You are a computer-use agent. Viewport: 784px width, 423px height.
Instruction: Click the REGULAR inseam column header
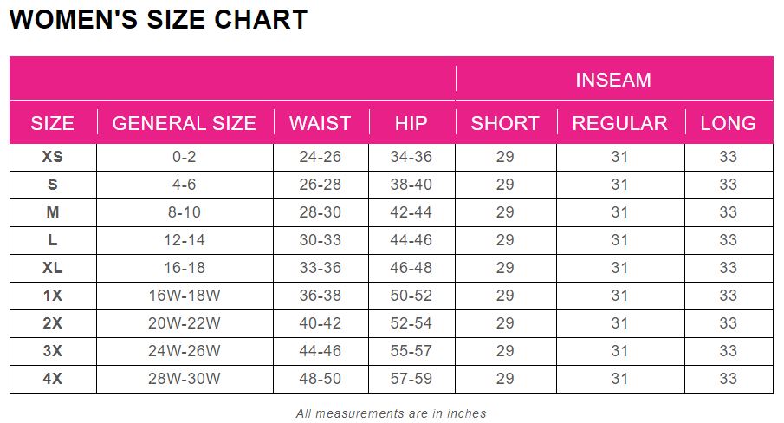pos(619,123)
